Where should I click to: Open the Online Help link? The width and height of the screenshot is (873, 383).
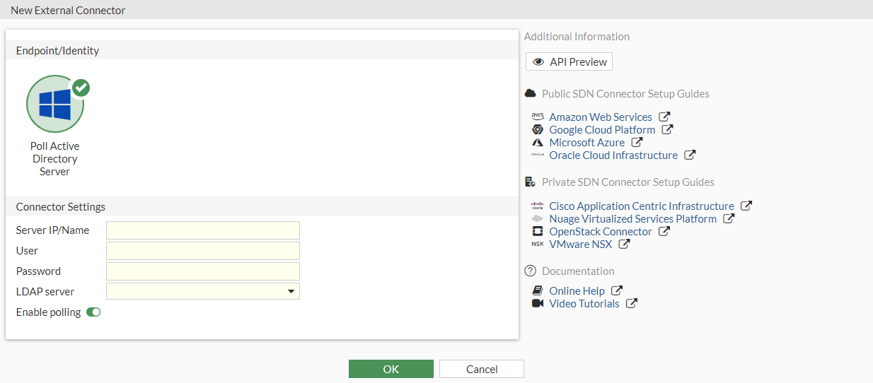[x=577, y=291]
